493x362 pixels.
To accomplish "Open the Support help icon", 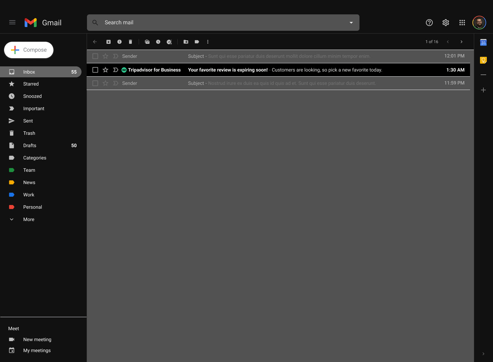I will click(429, 23).
